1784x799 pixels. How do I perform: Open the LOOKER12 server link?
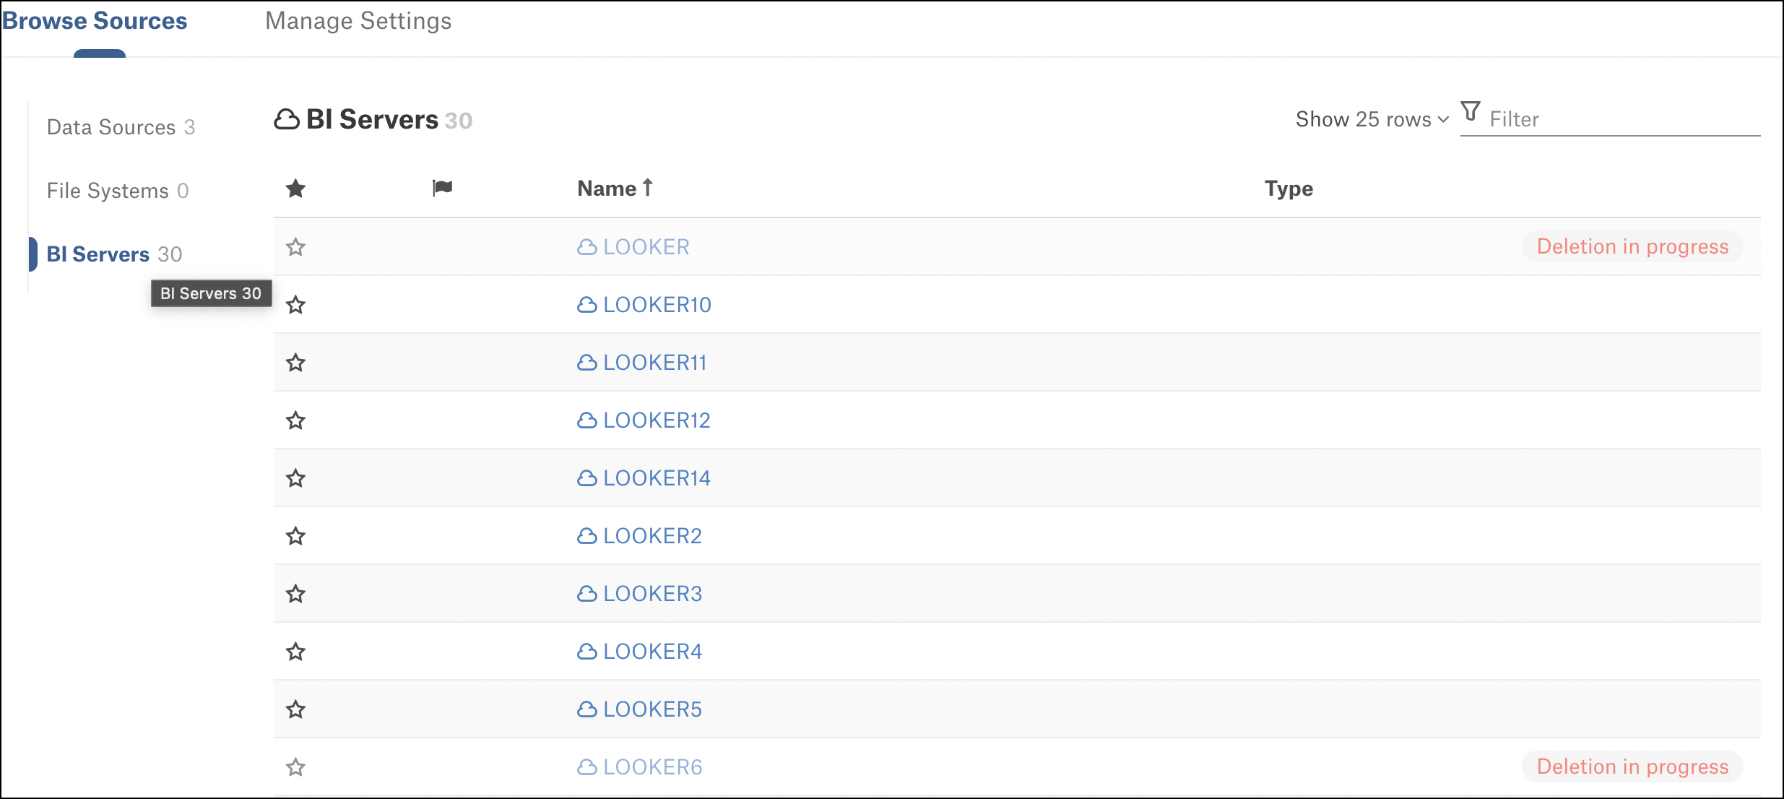pos(657,420)
